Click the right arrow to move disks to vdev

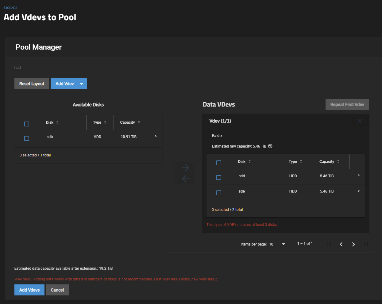click(185, 167)
